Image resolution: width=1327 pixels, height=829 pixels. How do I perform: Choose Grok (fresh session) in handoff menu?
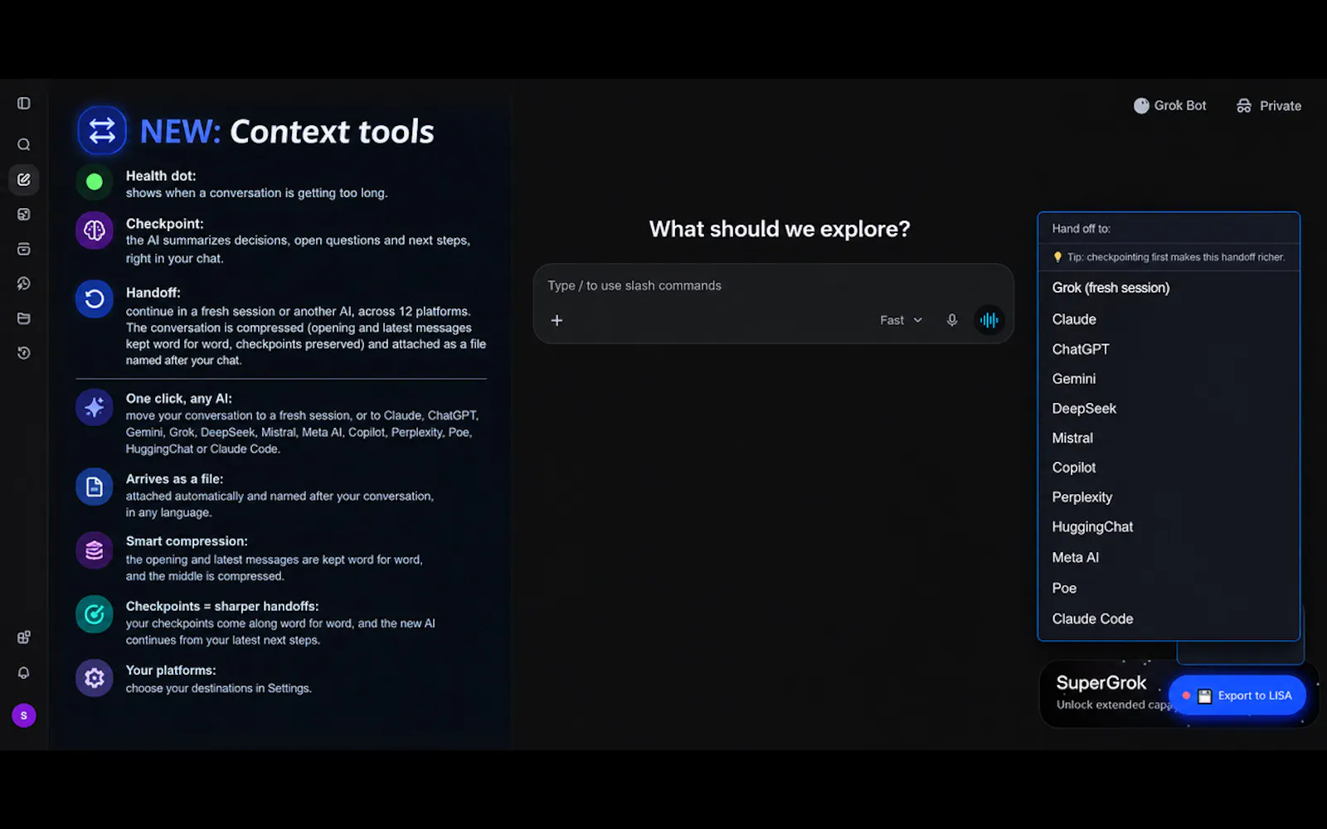tap(1169, 288)
